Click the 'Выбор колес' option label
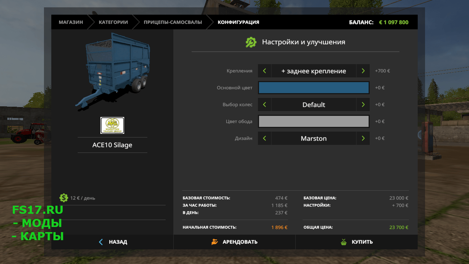This screenshot has height=264, width=469. point(237,104)
